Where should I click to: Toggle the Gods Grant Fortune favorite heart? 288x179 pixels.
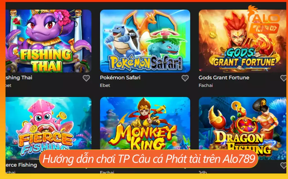click(x=284, y=78)
